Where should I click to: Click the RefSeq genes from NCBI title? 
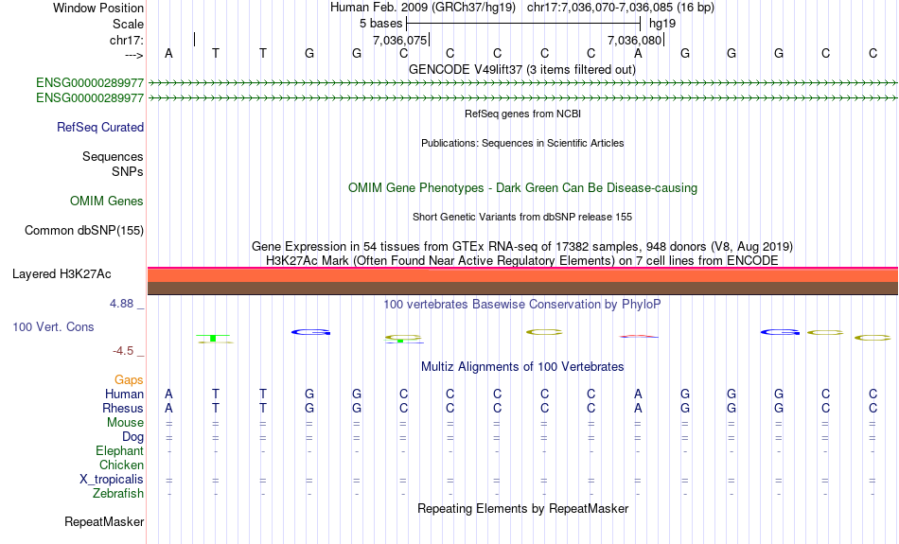[x=523, y=114]
